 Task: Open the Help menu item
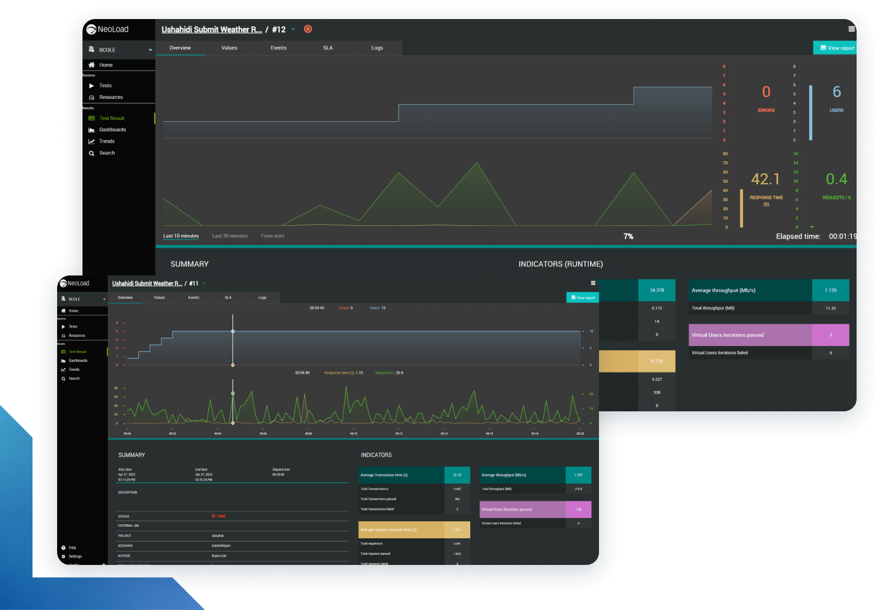71,547
